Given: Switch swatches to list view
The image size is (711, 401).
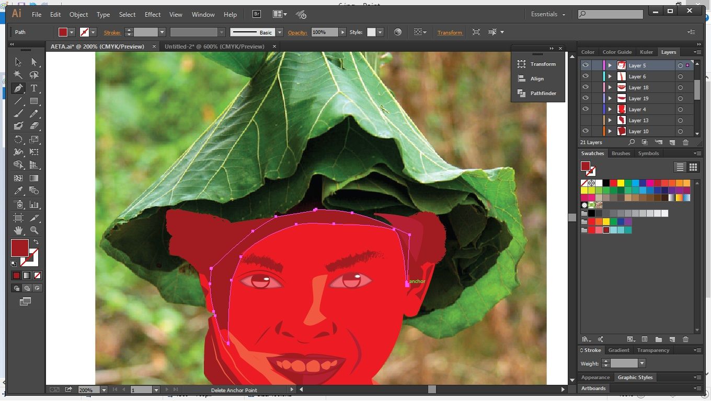Looking at the screenshot, I should click(x=680, y=167).
